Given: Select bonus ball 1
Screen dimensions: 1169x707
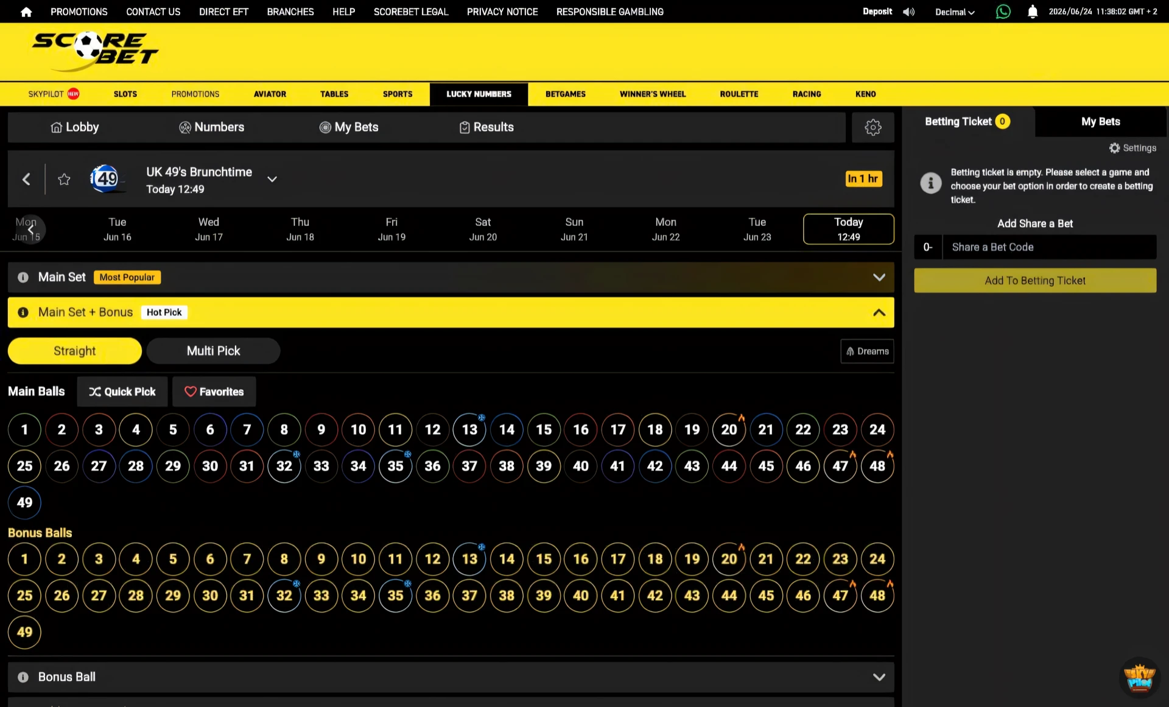Looking at the screenshot, I should (x=24, y=559).
